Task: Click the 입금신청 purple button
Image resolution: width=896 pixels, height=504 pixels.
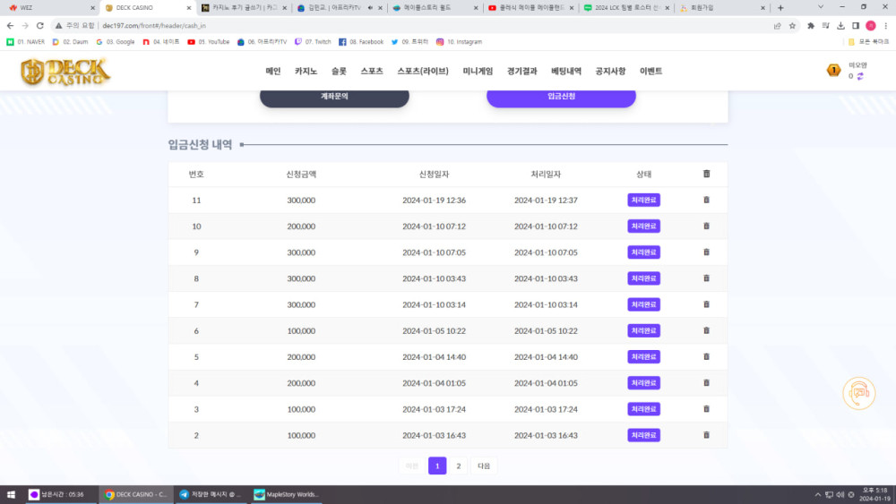Action: (561, 96)
